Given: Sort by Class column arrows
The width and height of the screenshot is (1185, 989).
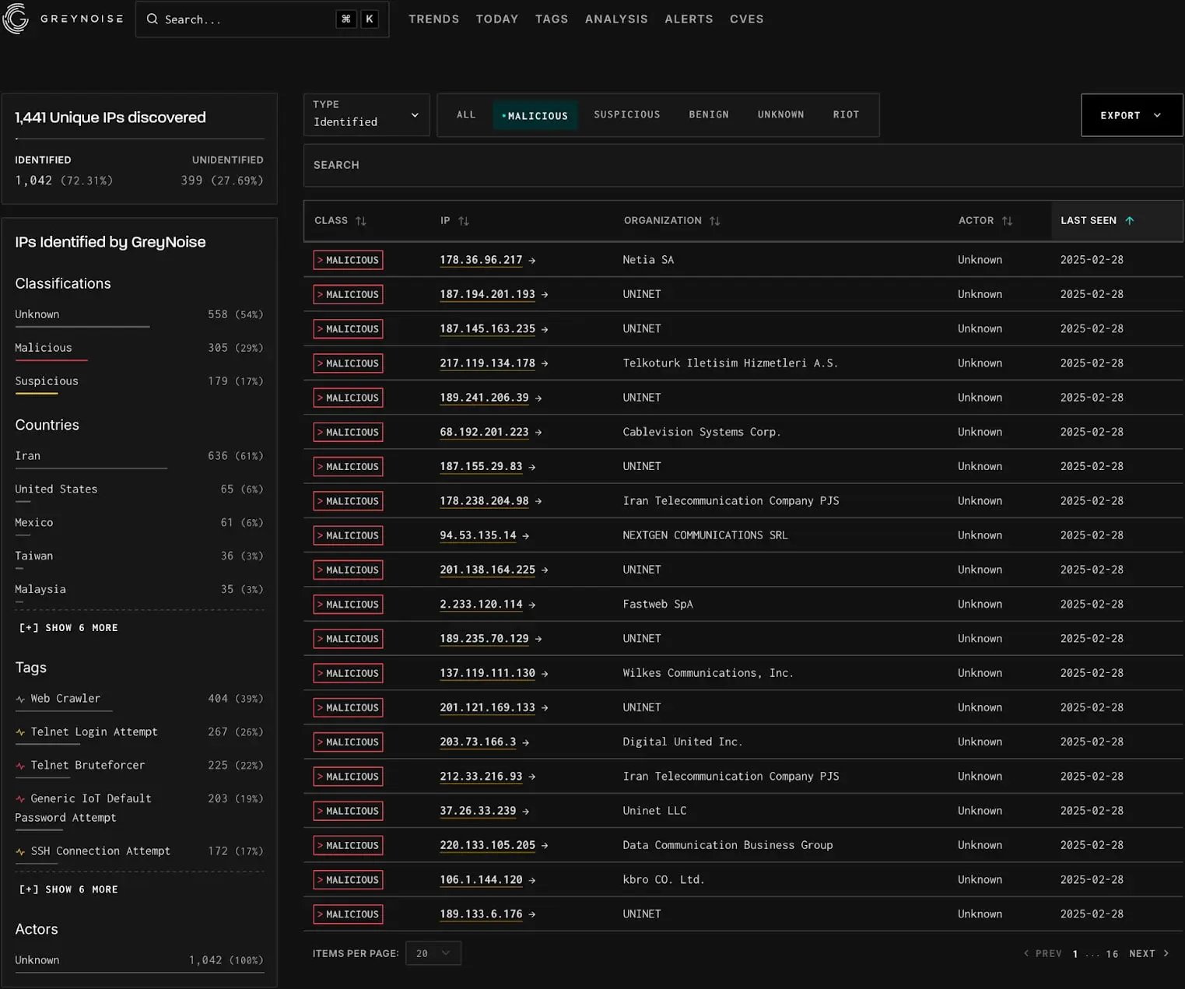Looking at the screenshot, I should coord(361,221).
